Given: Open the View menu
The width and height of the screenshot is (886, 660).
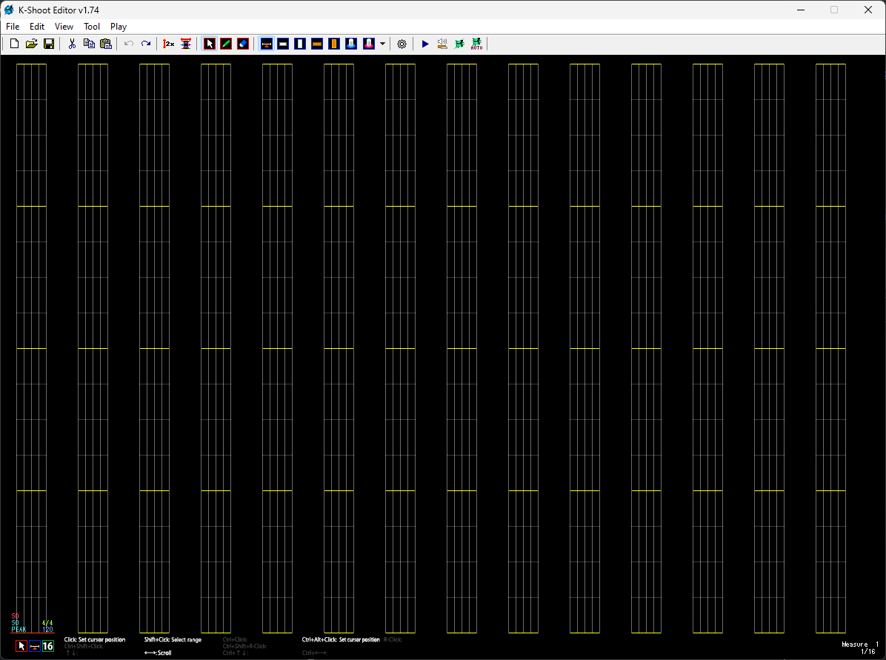Looking at the screenshot, I should coord(64,27).
